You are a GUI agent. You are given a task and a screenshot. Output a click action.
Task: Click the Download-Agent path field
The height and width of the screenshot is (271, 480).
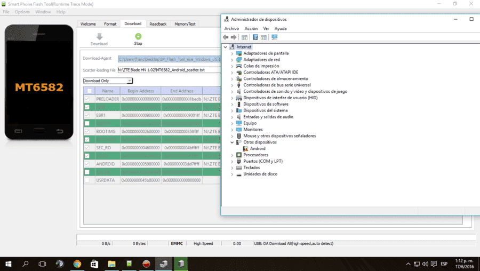tap(169, 59)
